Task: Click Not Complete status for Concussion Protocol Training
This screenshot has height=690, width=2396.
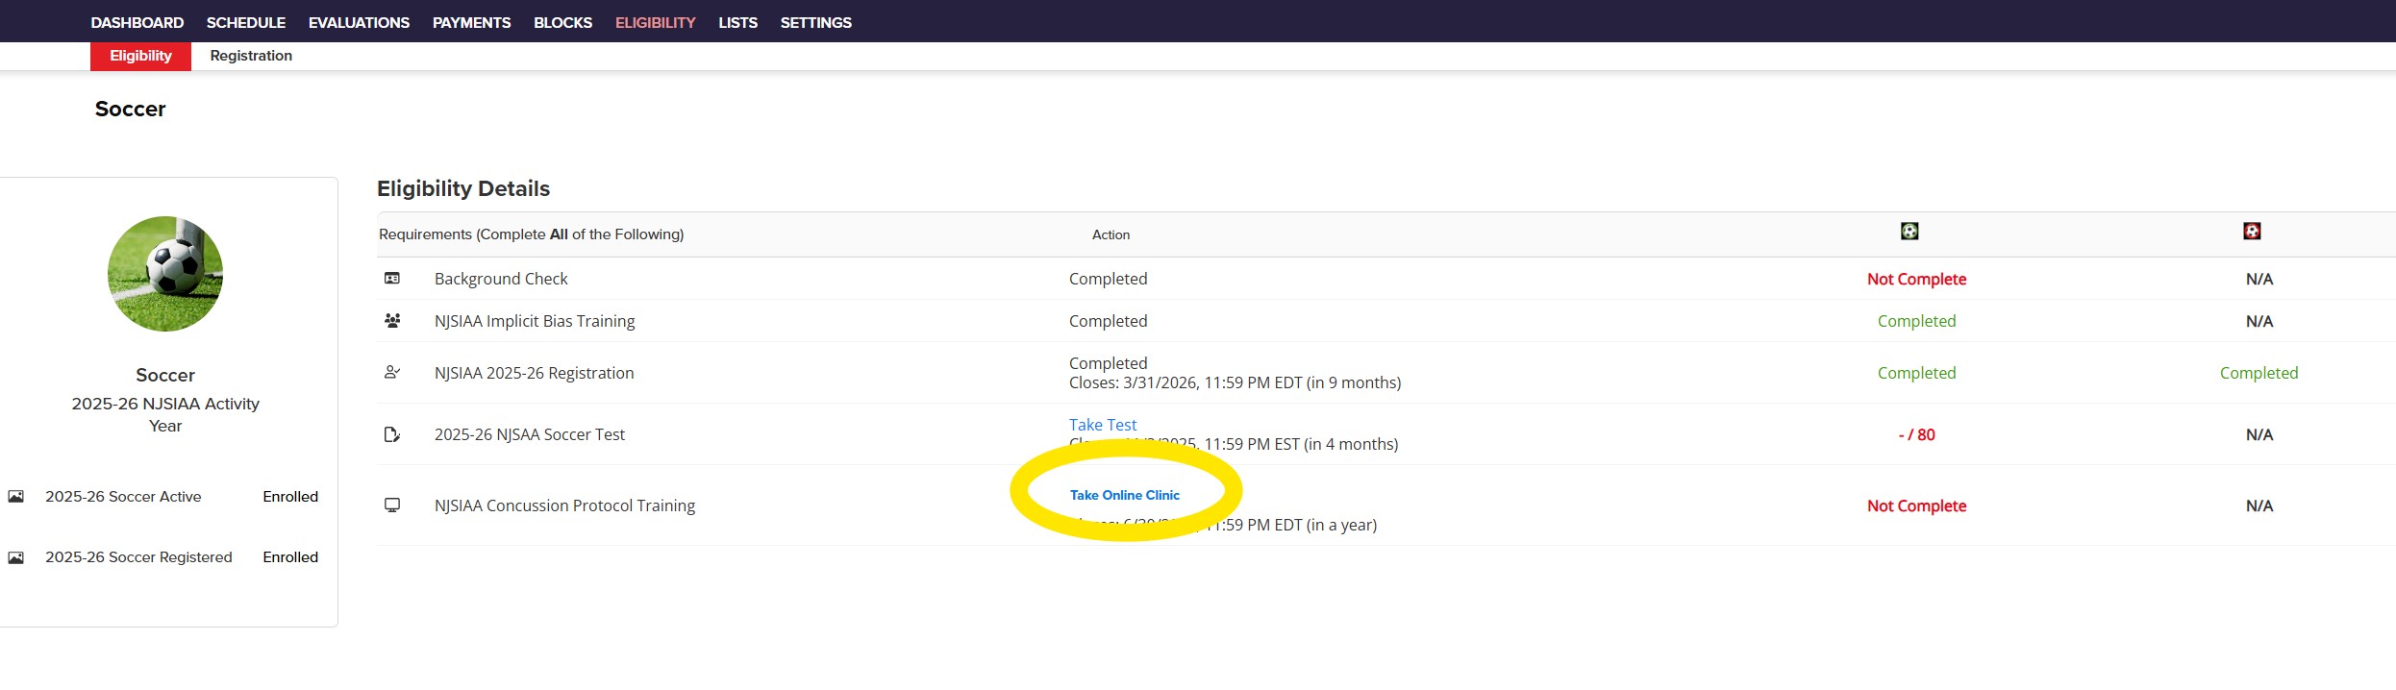Action: point(1916,505)
